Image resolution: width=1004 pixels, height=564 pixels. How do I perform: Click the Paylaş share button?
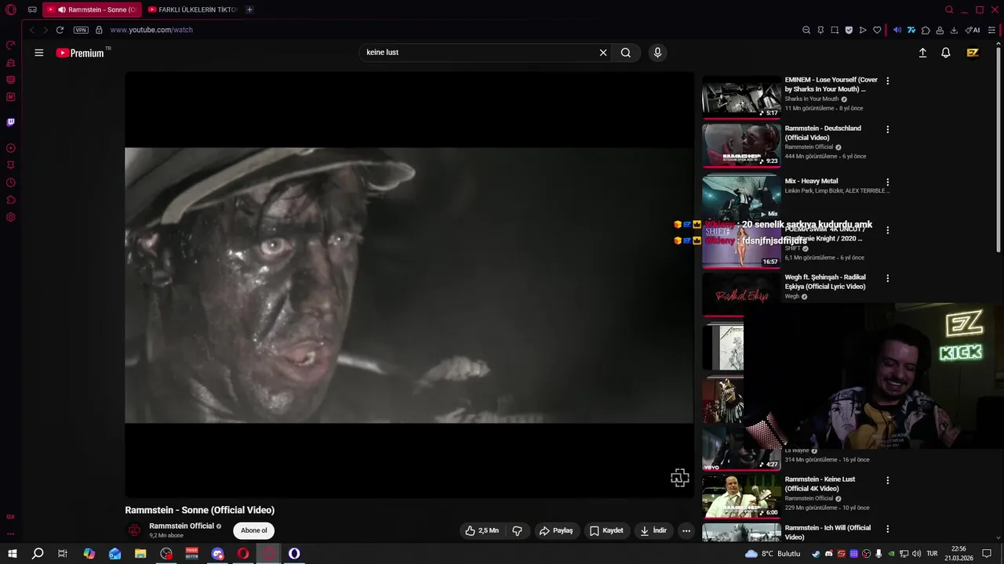tap(556, 530)
